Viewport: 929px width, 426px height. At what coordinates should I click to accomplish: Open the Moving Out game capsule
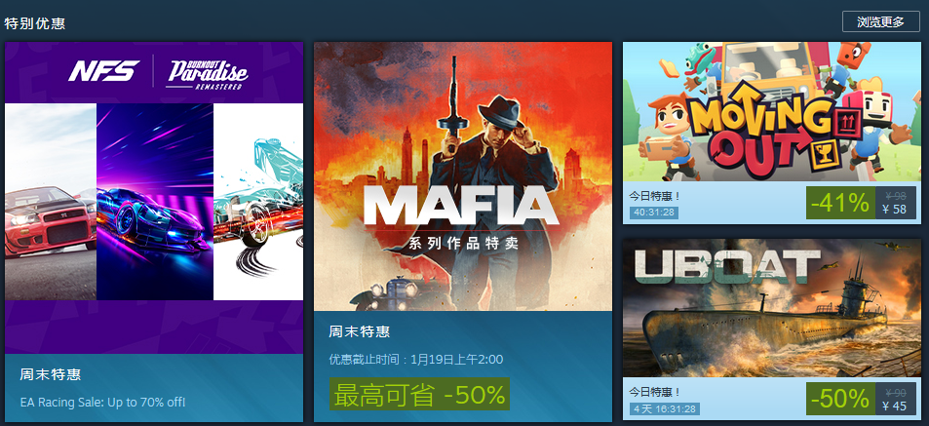(772, 111)
